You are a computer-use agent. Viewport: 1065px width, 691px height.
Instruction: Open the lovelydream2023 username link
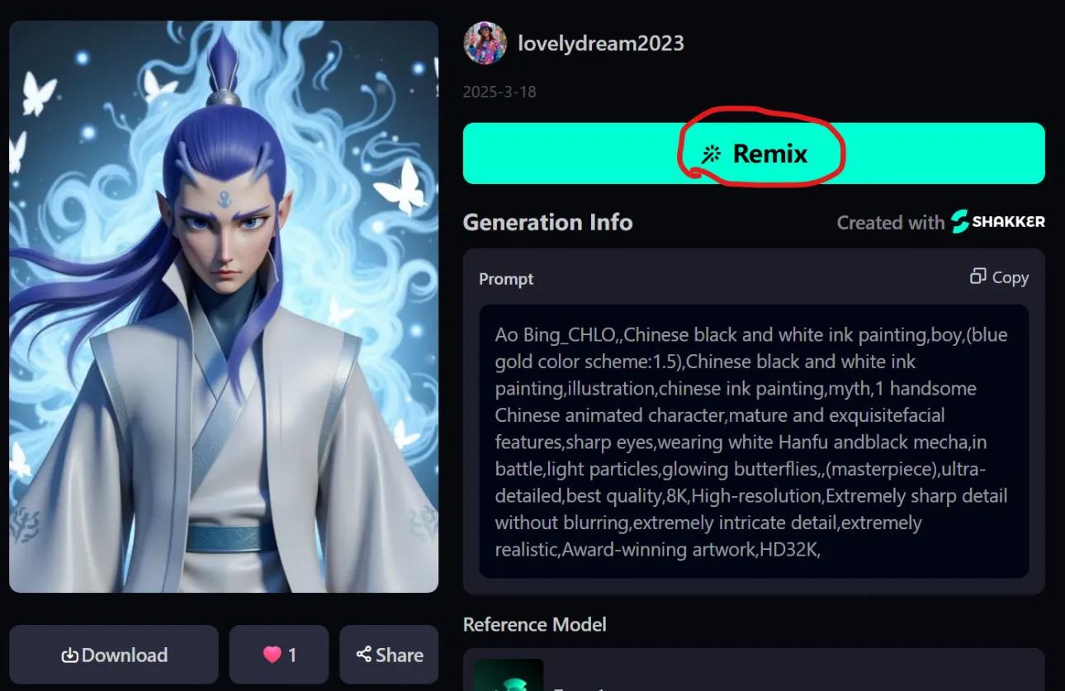[601, 43]
